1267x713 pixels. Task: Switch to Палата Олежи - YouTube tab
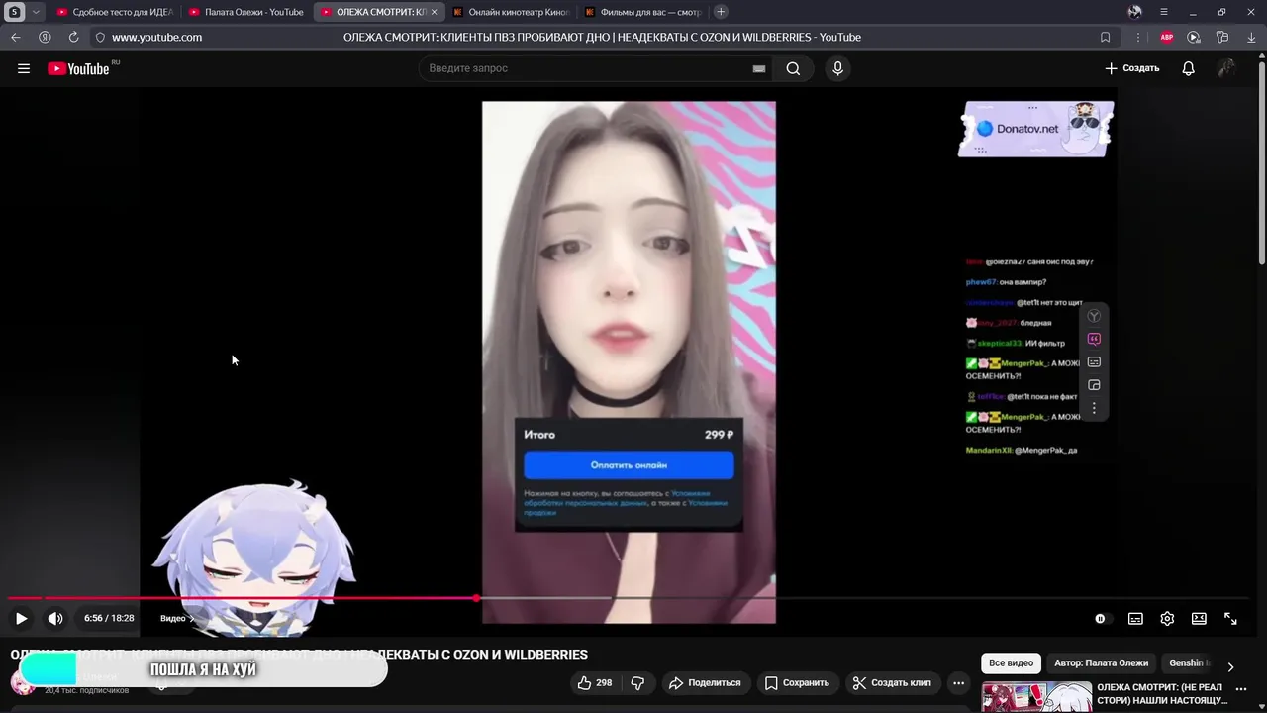point(246,12)
